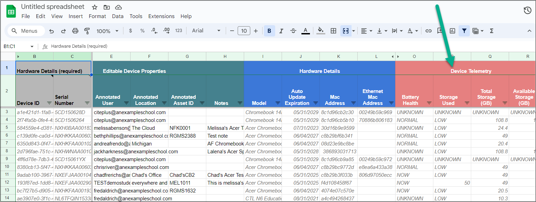Insert a chart
Screen dimensions: 536x202
coord(452,31)
